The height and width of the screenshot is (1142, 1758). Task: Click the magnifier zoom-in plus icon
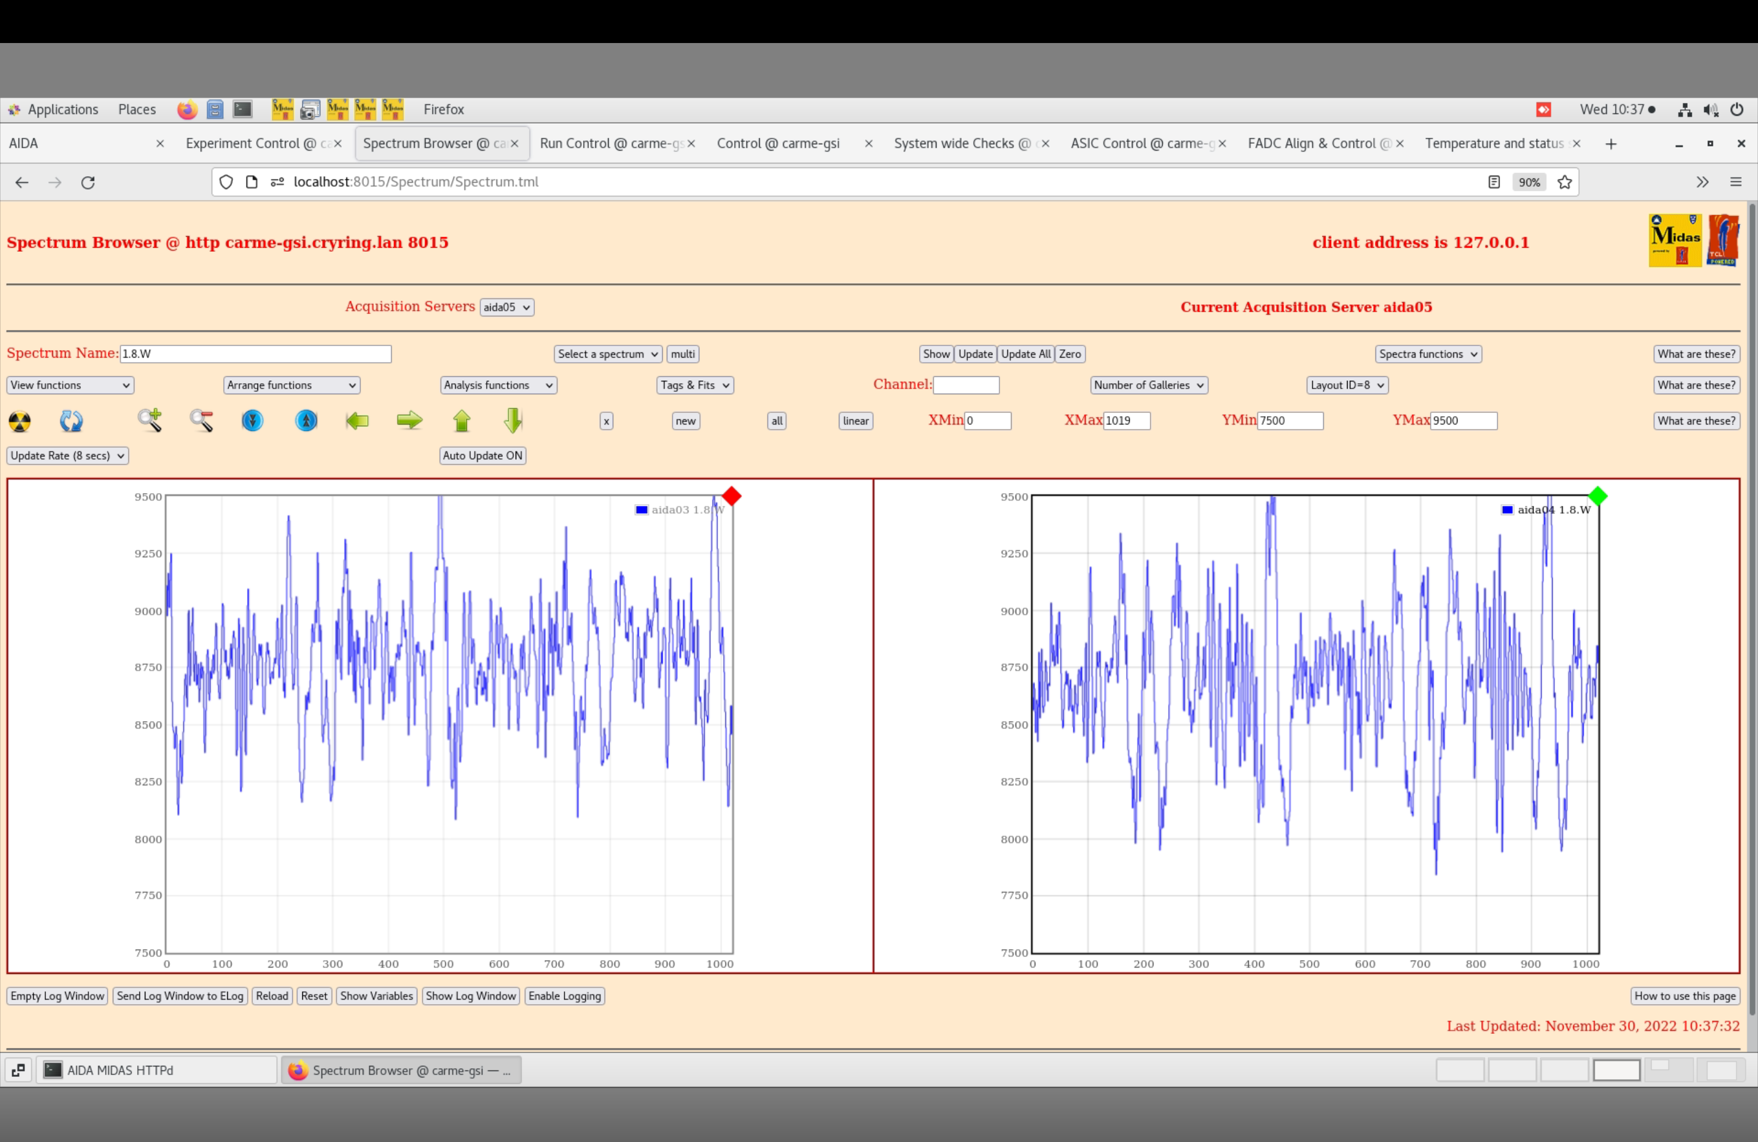149,420
